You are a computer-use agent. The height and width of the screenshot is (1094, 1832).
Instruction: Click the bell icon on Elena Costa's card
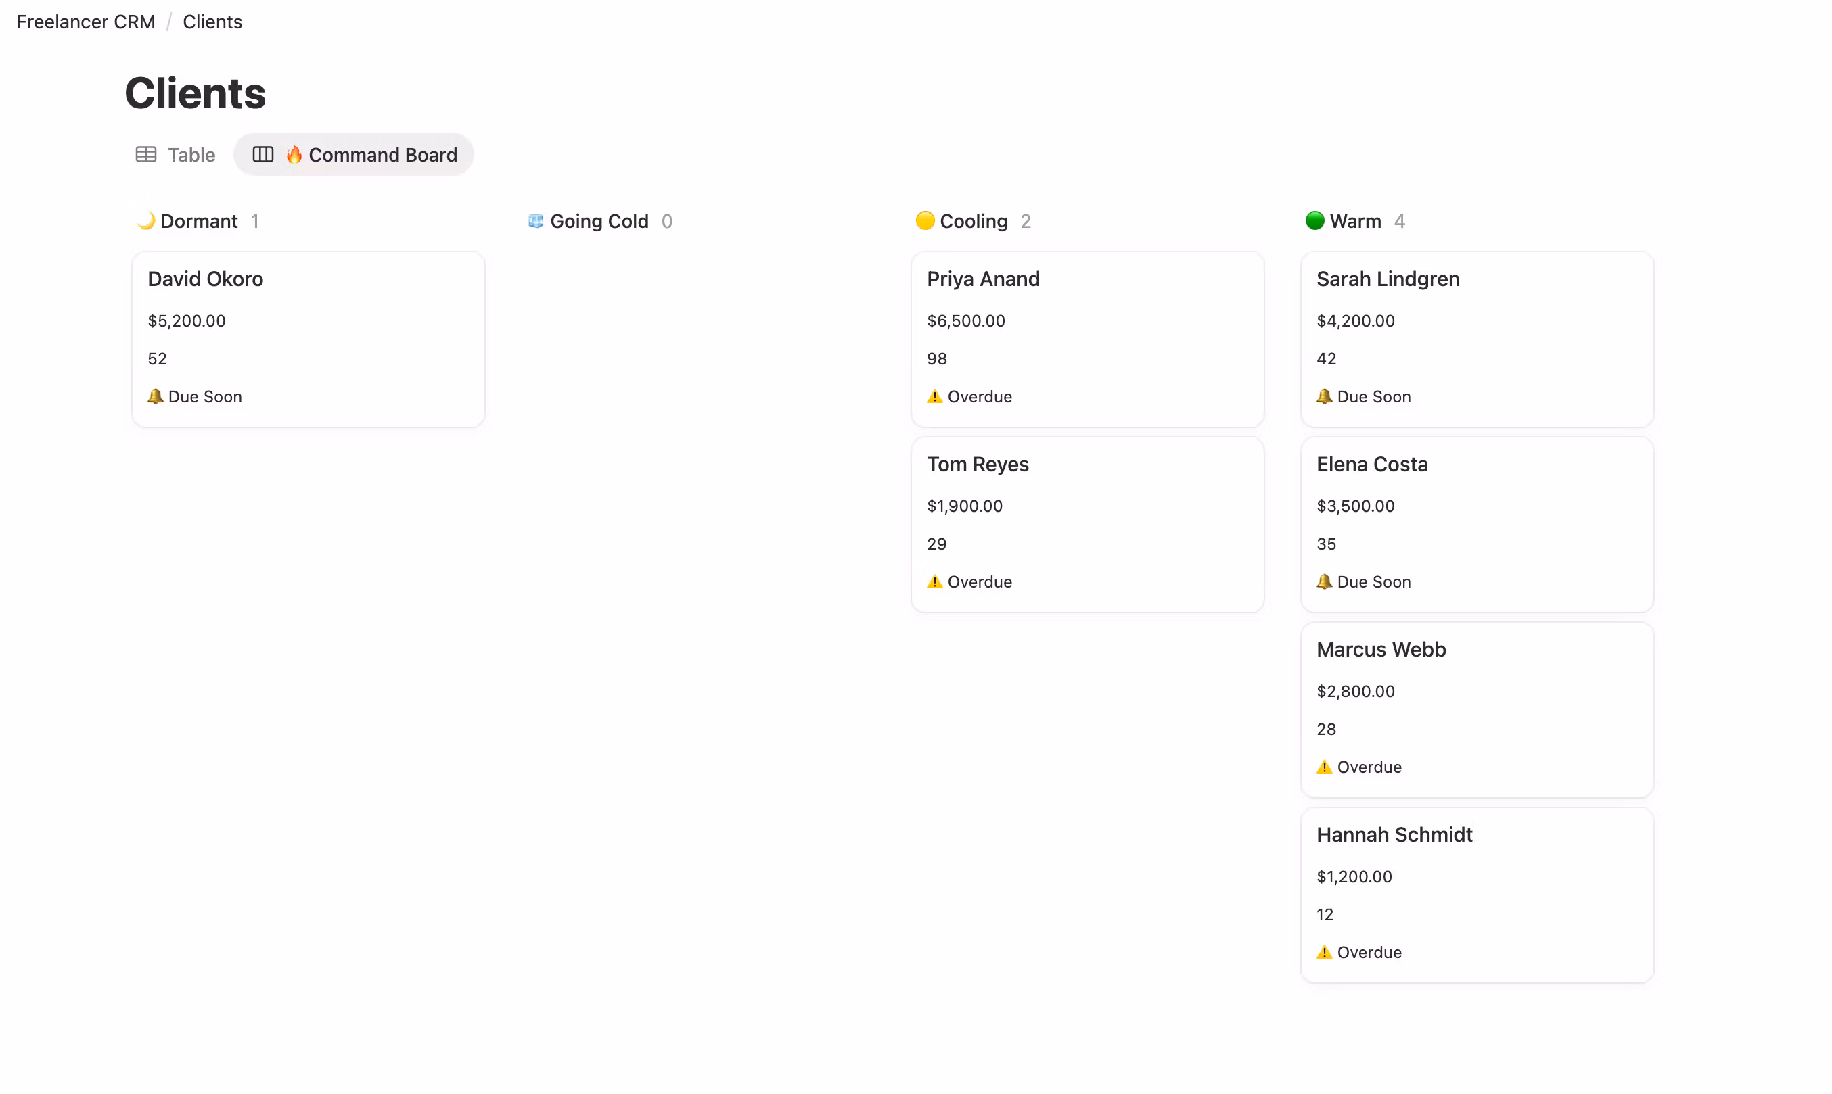(1324, 581)
